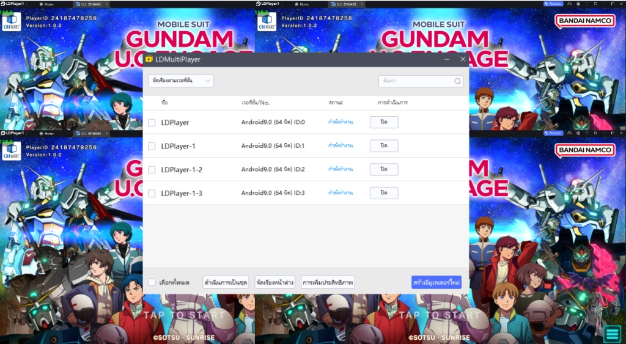Click the จัดเรียงหน้าต่าง arrange windows button
626x344 pixels.
pos(274,282)
